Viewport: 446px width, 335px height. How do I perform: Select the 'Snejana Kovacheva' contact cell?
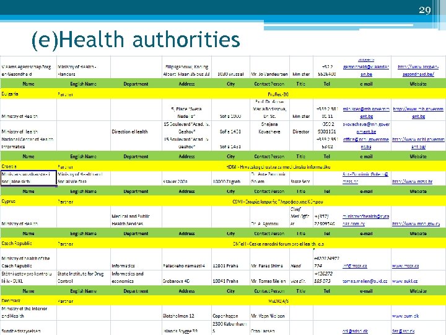269,128
